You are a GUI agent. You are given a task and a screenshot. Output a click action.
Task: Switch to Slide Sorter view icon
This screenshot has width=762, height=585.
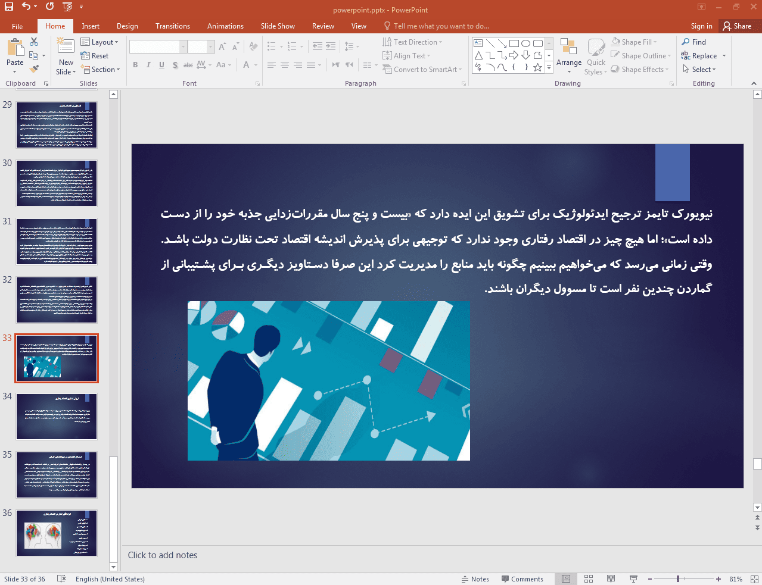[589, 579]
